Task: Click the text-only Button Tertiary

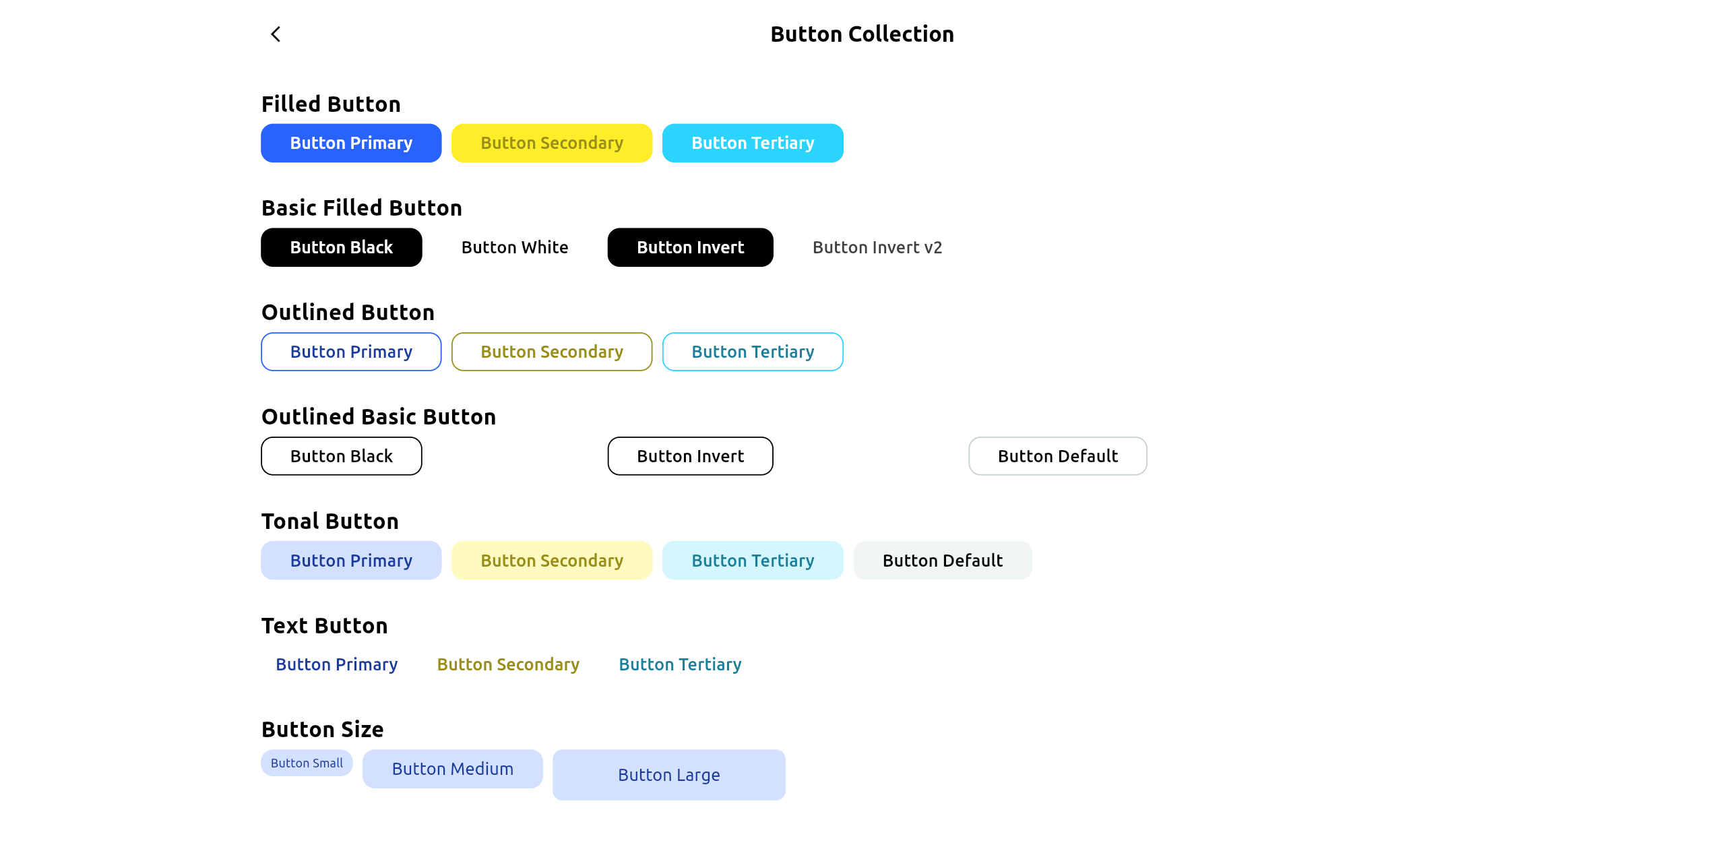Action: 680,664
